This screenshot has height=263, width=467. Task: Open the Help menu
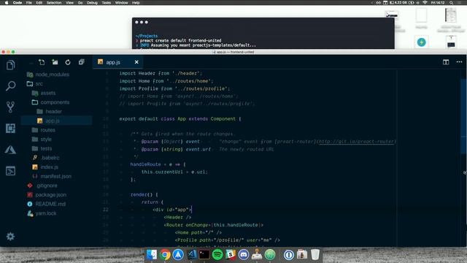coord(136,3)
